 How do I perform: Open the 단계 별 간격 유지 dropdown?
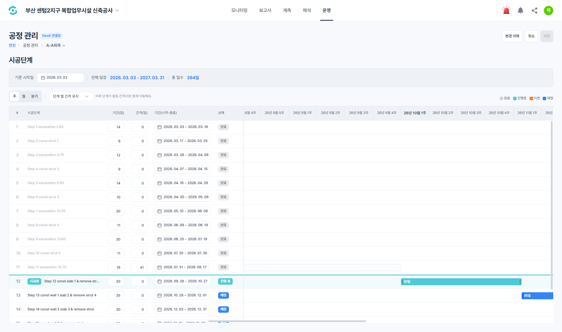[x=71, y=96]
